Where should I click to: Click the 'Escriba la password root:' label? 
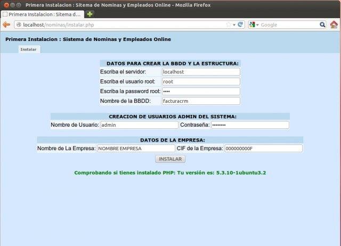tap(130, 91)
